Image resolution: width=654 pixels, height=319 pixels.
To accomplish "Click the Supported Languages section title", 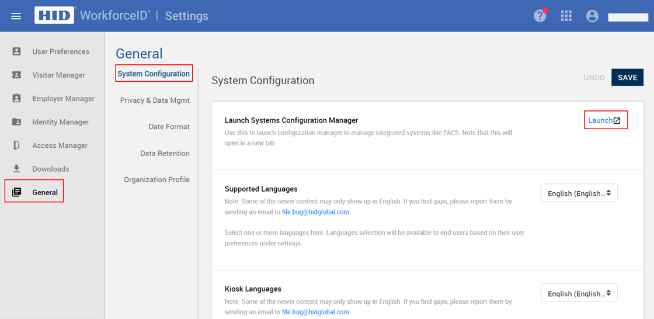I will (260, 189).
